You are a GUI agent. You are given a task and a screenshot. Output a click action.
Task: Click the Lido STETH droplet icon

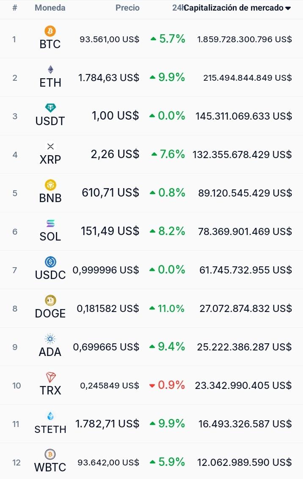[x=50, y=416]
